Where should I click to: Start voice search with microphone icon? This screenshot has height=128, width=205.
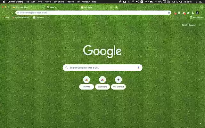pos(138,68)
